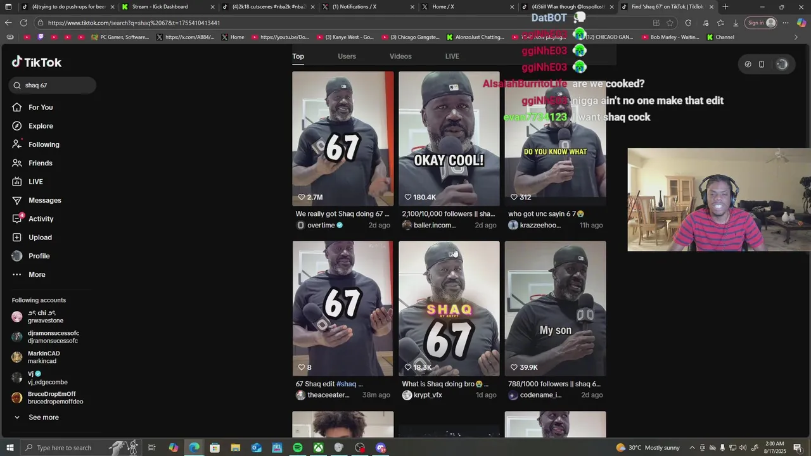Expand See more following accounts

click(37, 417)
